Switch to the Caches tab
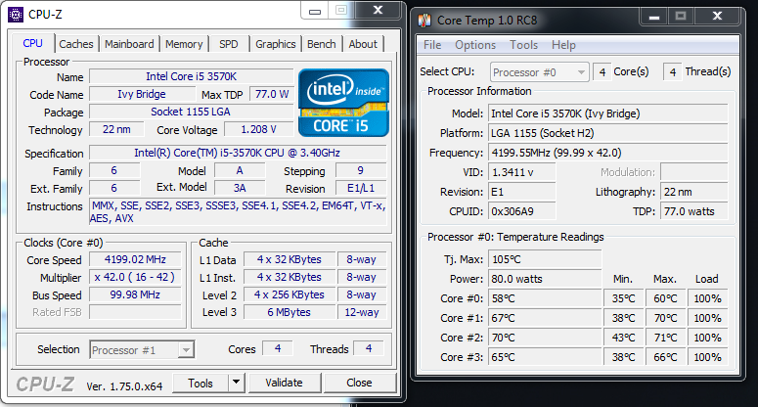This screenshot has height=407, width=758. coord(76,44)
